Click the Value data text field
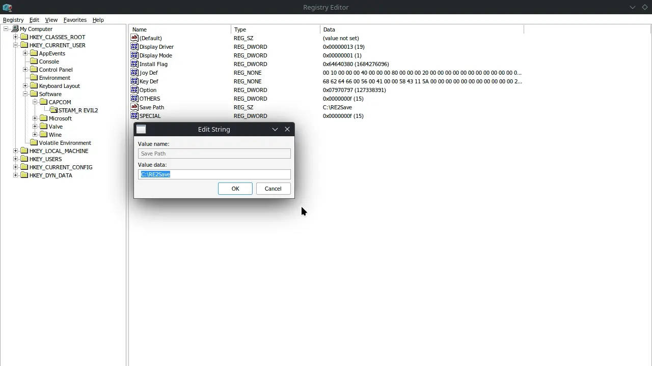This screenshot has height=366, width=652. click(214, 174)
